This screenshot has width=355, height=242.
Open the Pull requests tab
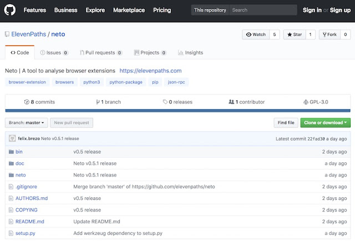click(101, 53)
